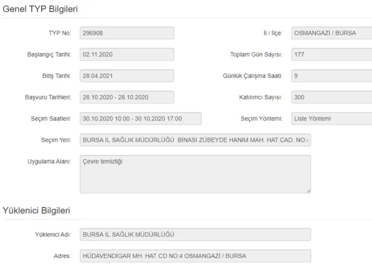Click the Bitiş Tarihi date field
Screen dimensions: 372x273
tap(127, 76)
